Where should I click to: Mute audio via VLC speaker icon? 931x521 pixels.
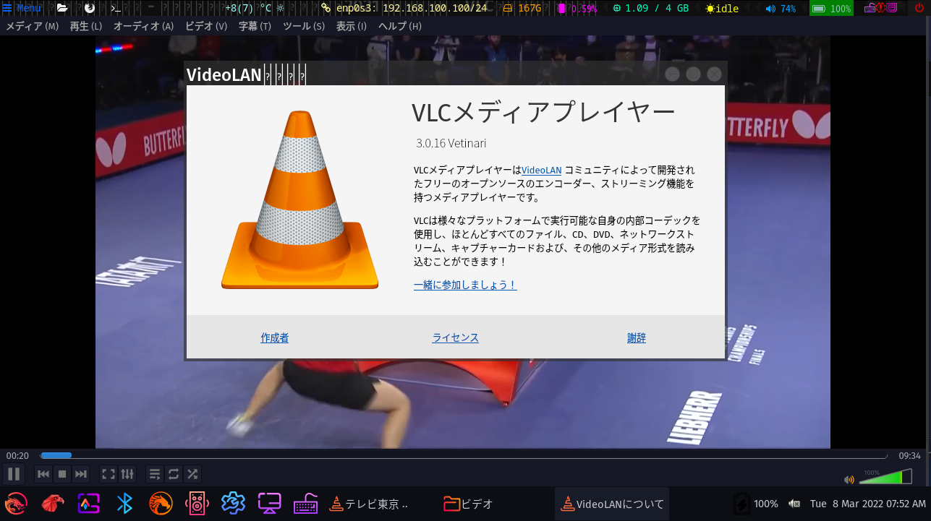click(x=849, y=479)
